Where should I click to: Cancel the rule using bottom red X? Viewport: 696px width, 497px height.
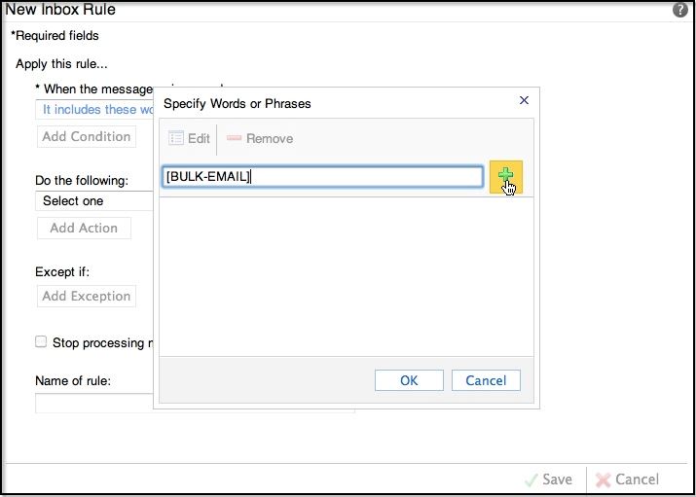coord(627,479)
